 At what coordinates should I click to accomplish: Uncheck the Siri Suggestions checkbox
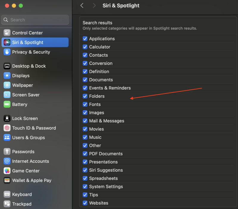pos(85,170)
